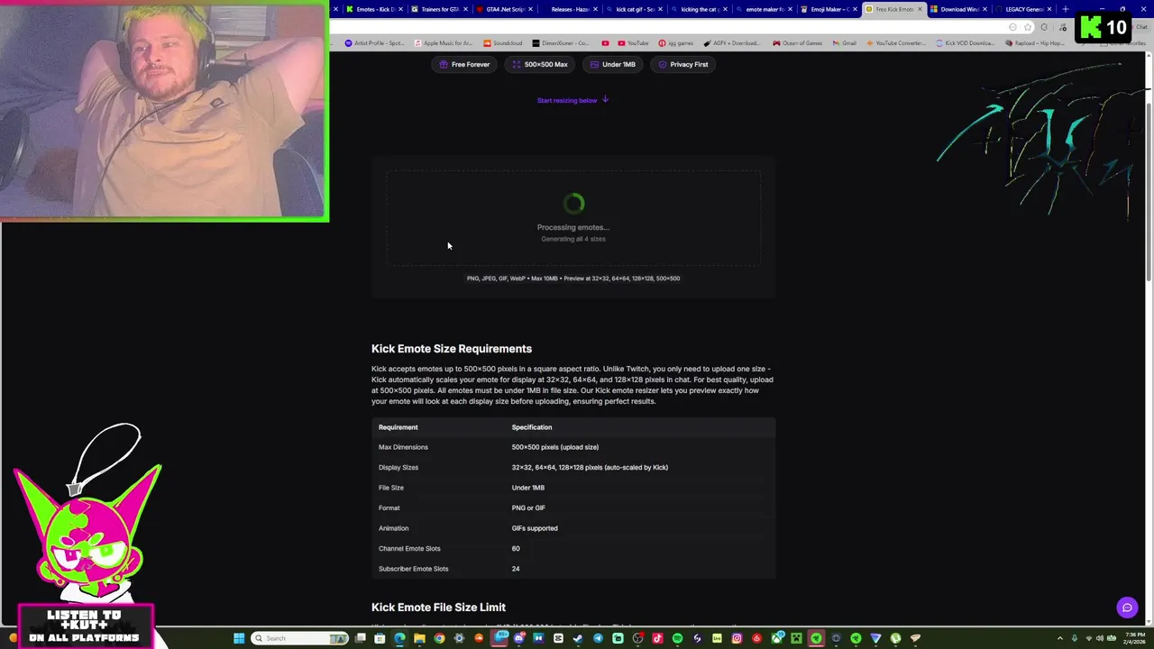
Task: Open the live chat bubble icon
Action: 1127,608
